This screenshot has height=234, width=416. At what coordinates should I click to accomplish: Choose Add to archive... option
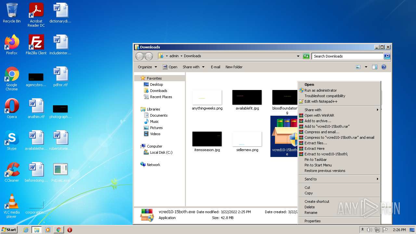[x=339, y=121]
